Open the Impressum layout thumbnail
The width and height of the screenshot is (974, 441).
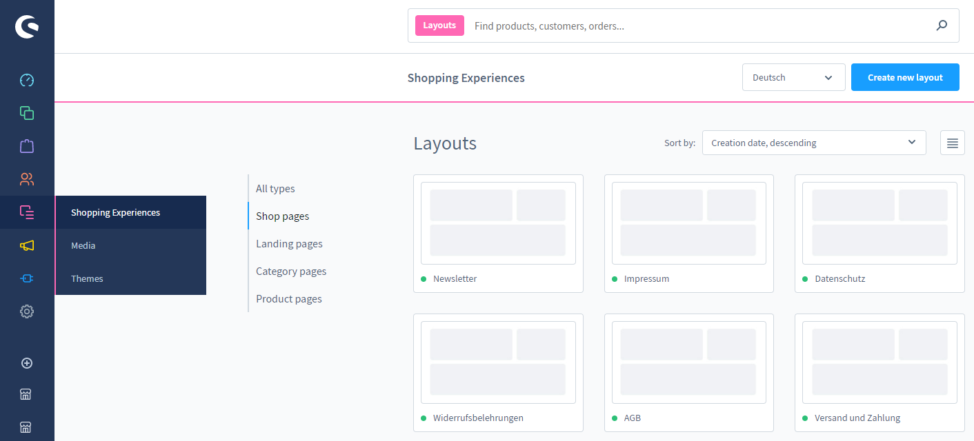tap(688, 223)
